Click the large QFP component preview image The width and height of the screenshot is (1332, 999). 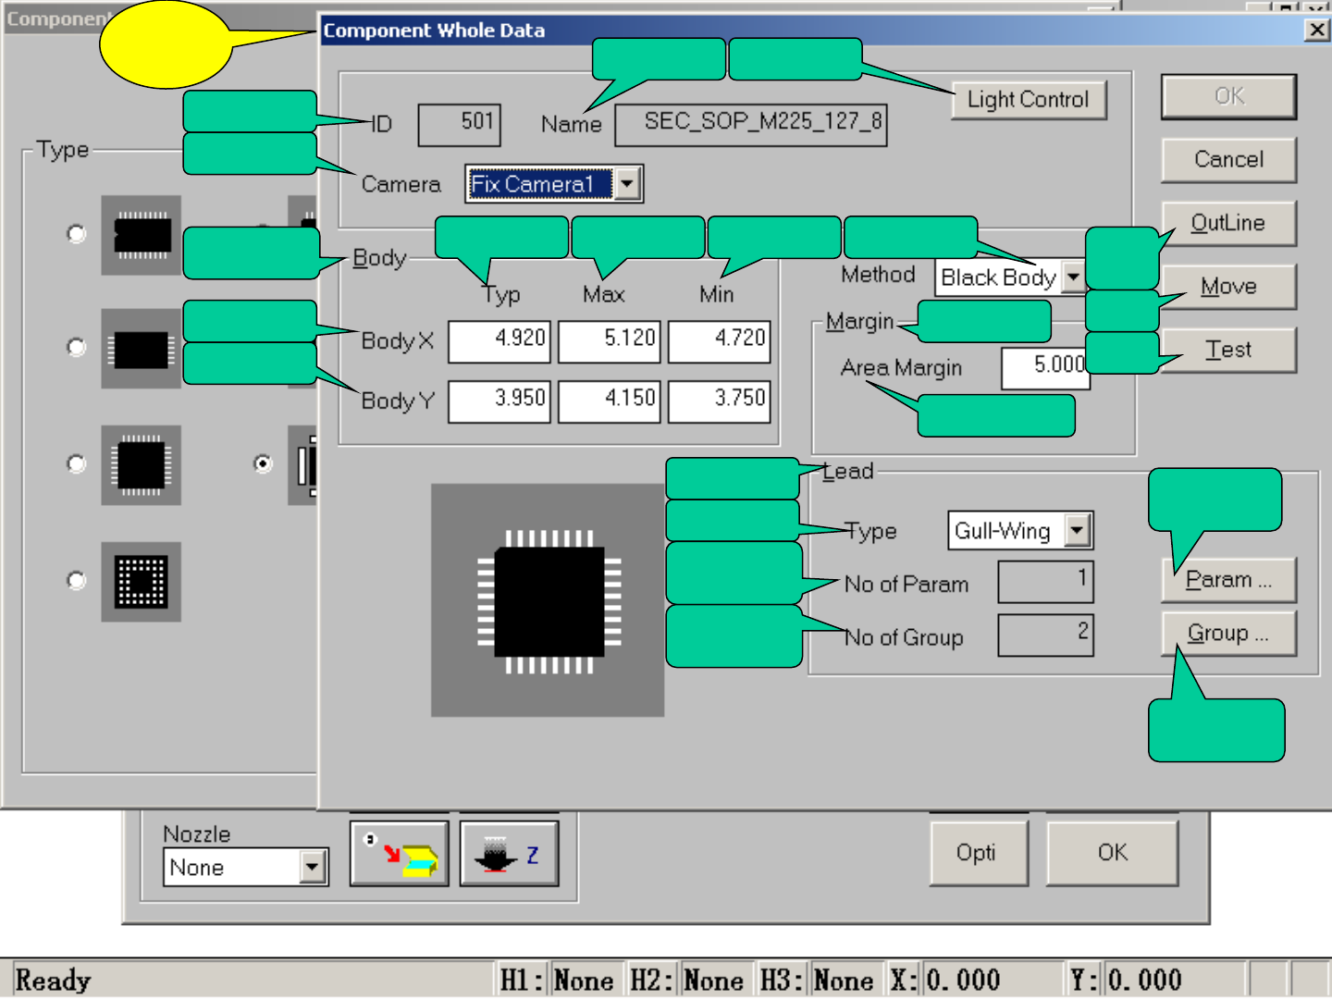[x=548, y=600]
